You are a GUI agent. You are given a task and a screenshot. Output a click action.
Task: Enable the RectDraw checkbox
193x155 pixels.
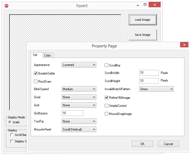[x=36, y=81]
